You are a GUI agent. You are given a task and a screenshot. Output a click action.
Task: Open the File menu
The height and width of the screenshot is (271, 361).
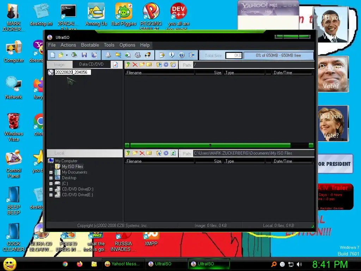tap(52, 45)
